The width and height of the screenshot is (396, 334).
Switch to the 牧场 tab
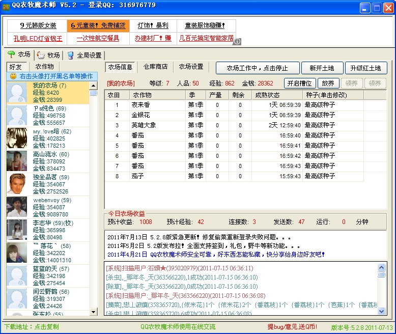[x=48, y=55]
